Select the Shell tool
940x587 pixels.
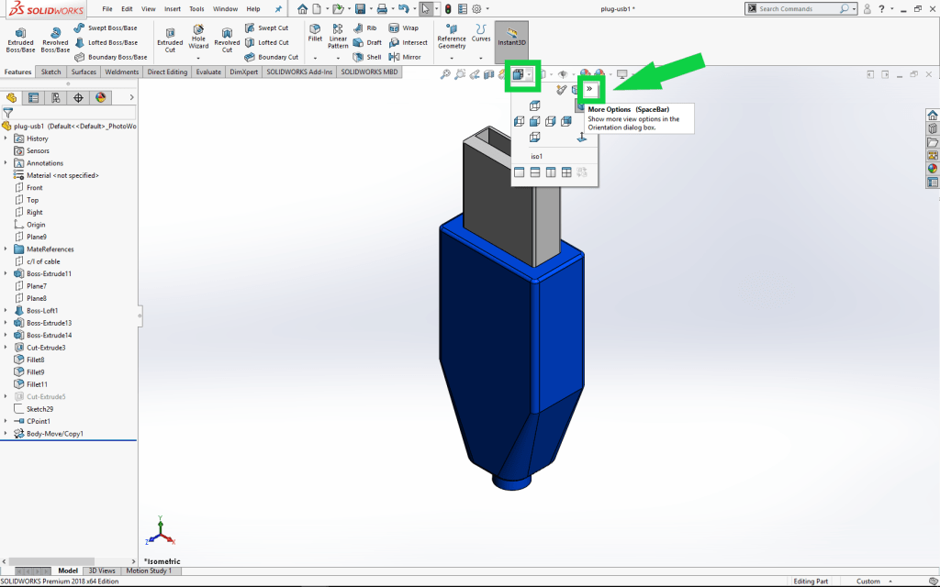coord(366,56)
